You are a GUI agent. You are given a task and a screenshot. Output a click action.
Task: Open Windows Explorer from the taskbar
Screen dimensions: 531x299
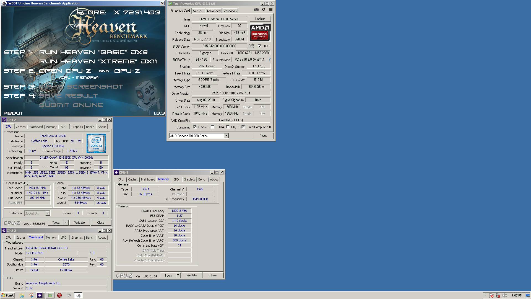22,295
